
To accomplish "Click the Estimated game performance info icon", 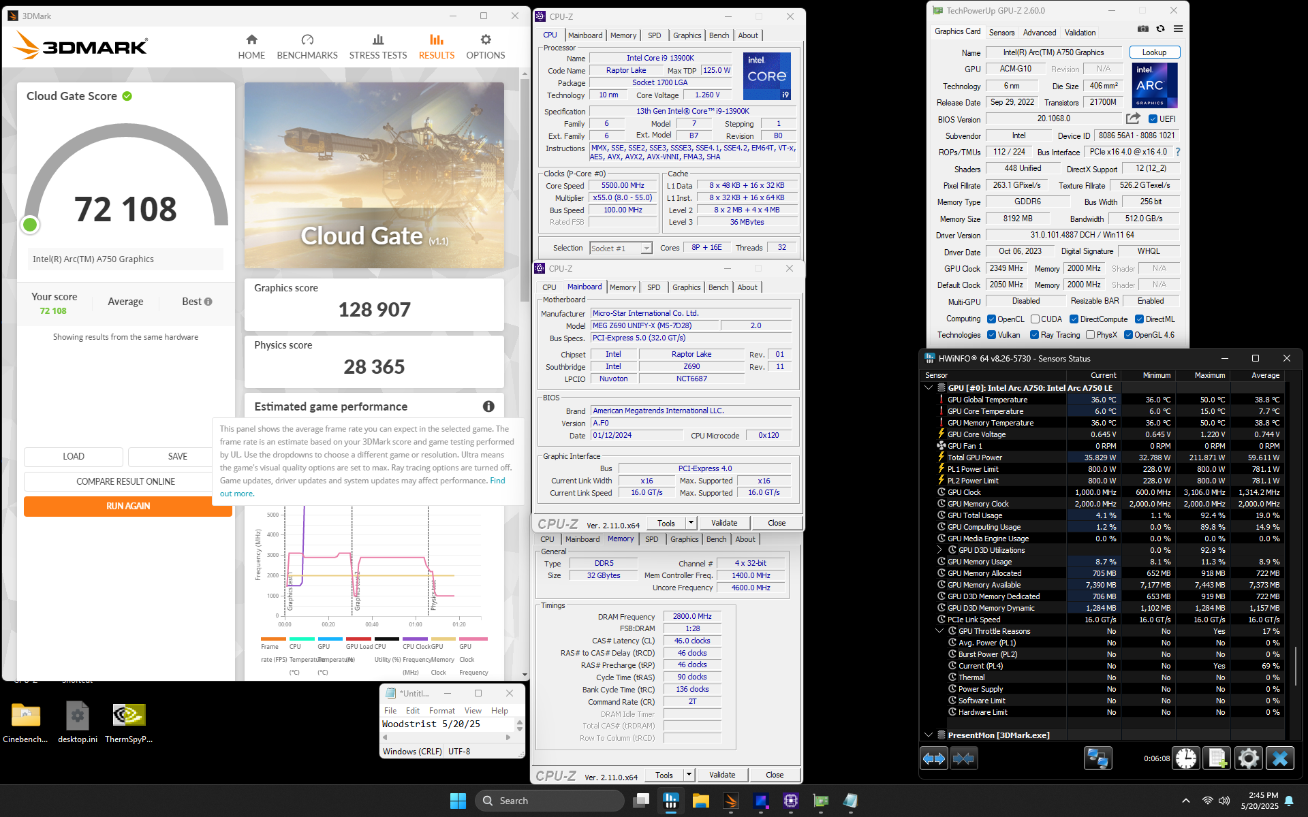I will coord(488,406).
